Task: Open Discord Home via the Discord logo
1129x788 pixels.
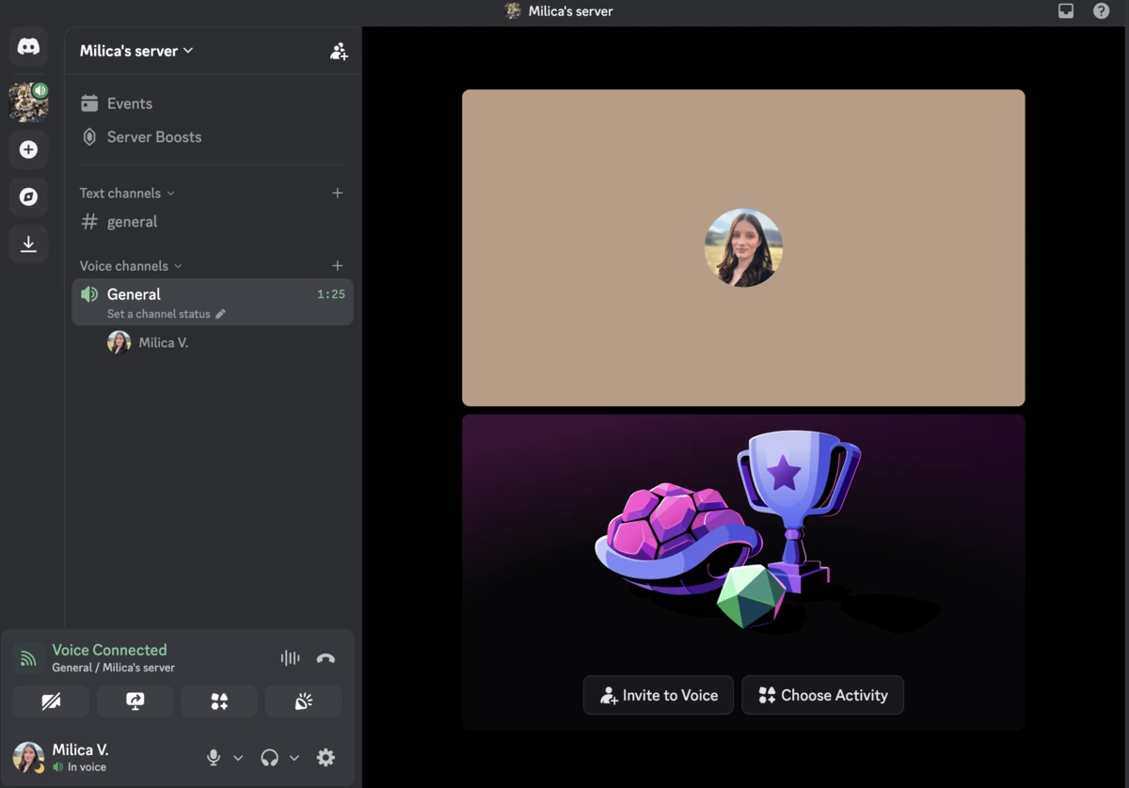Action: [28, 46]
